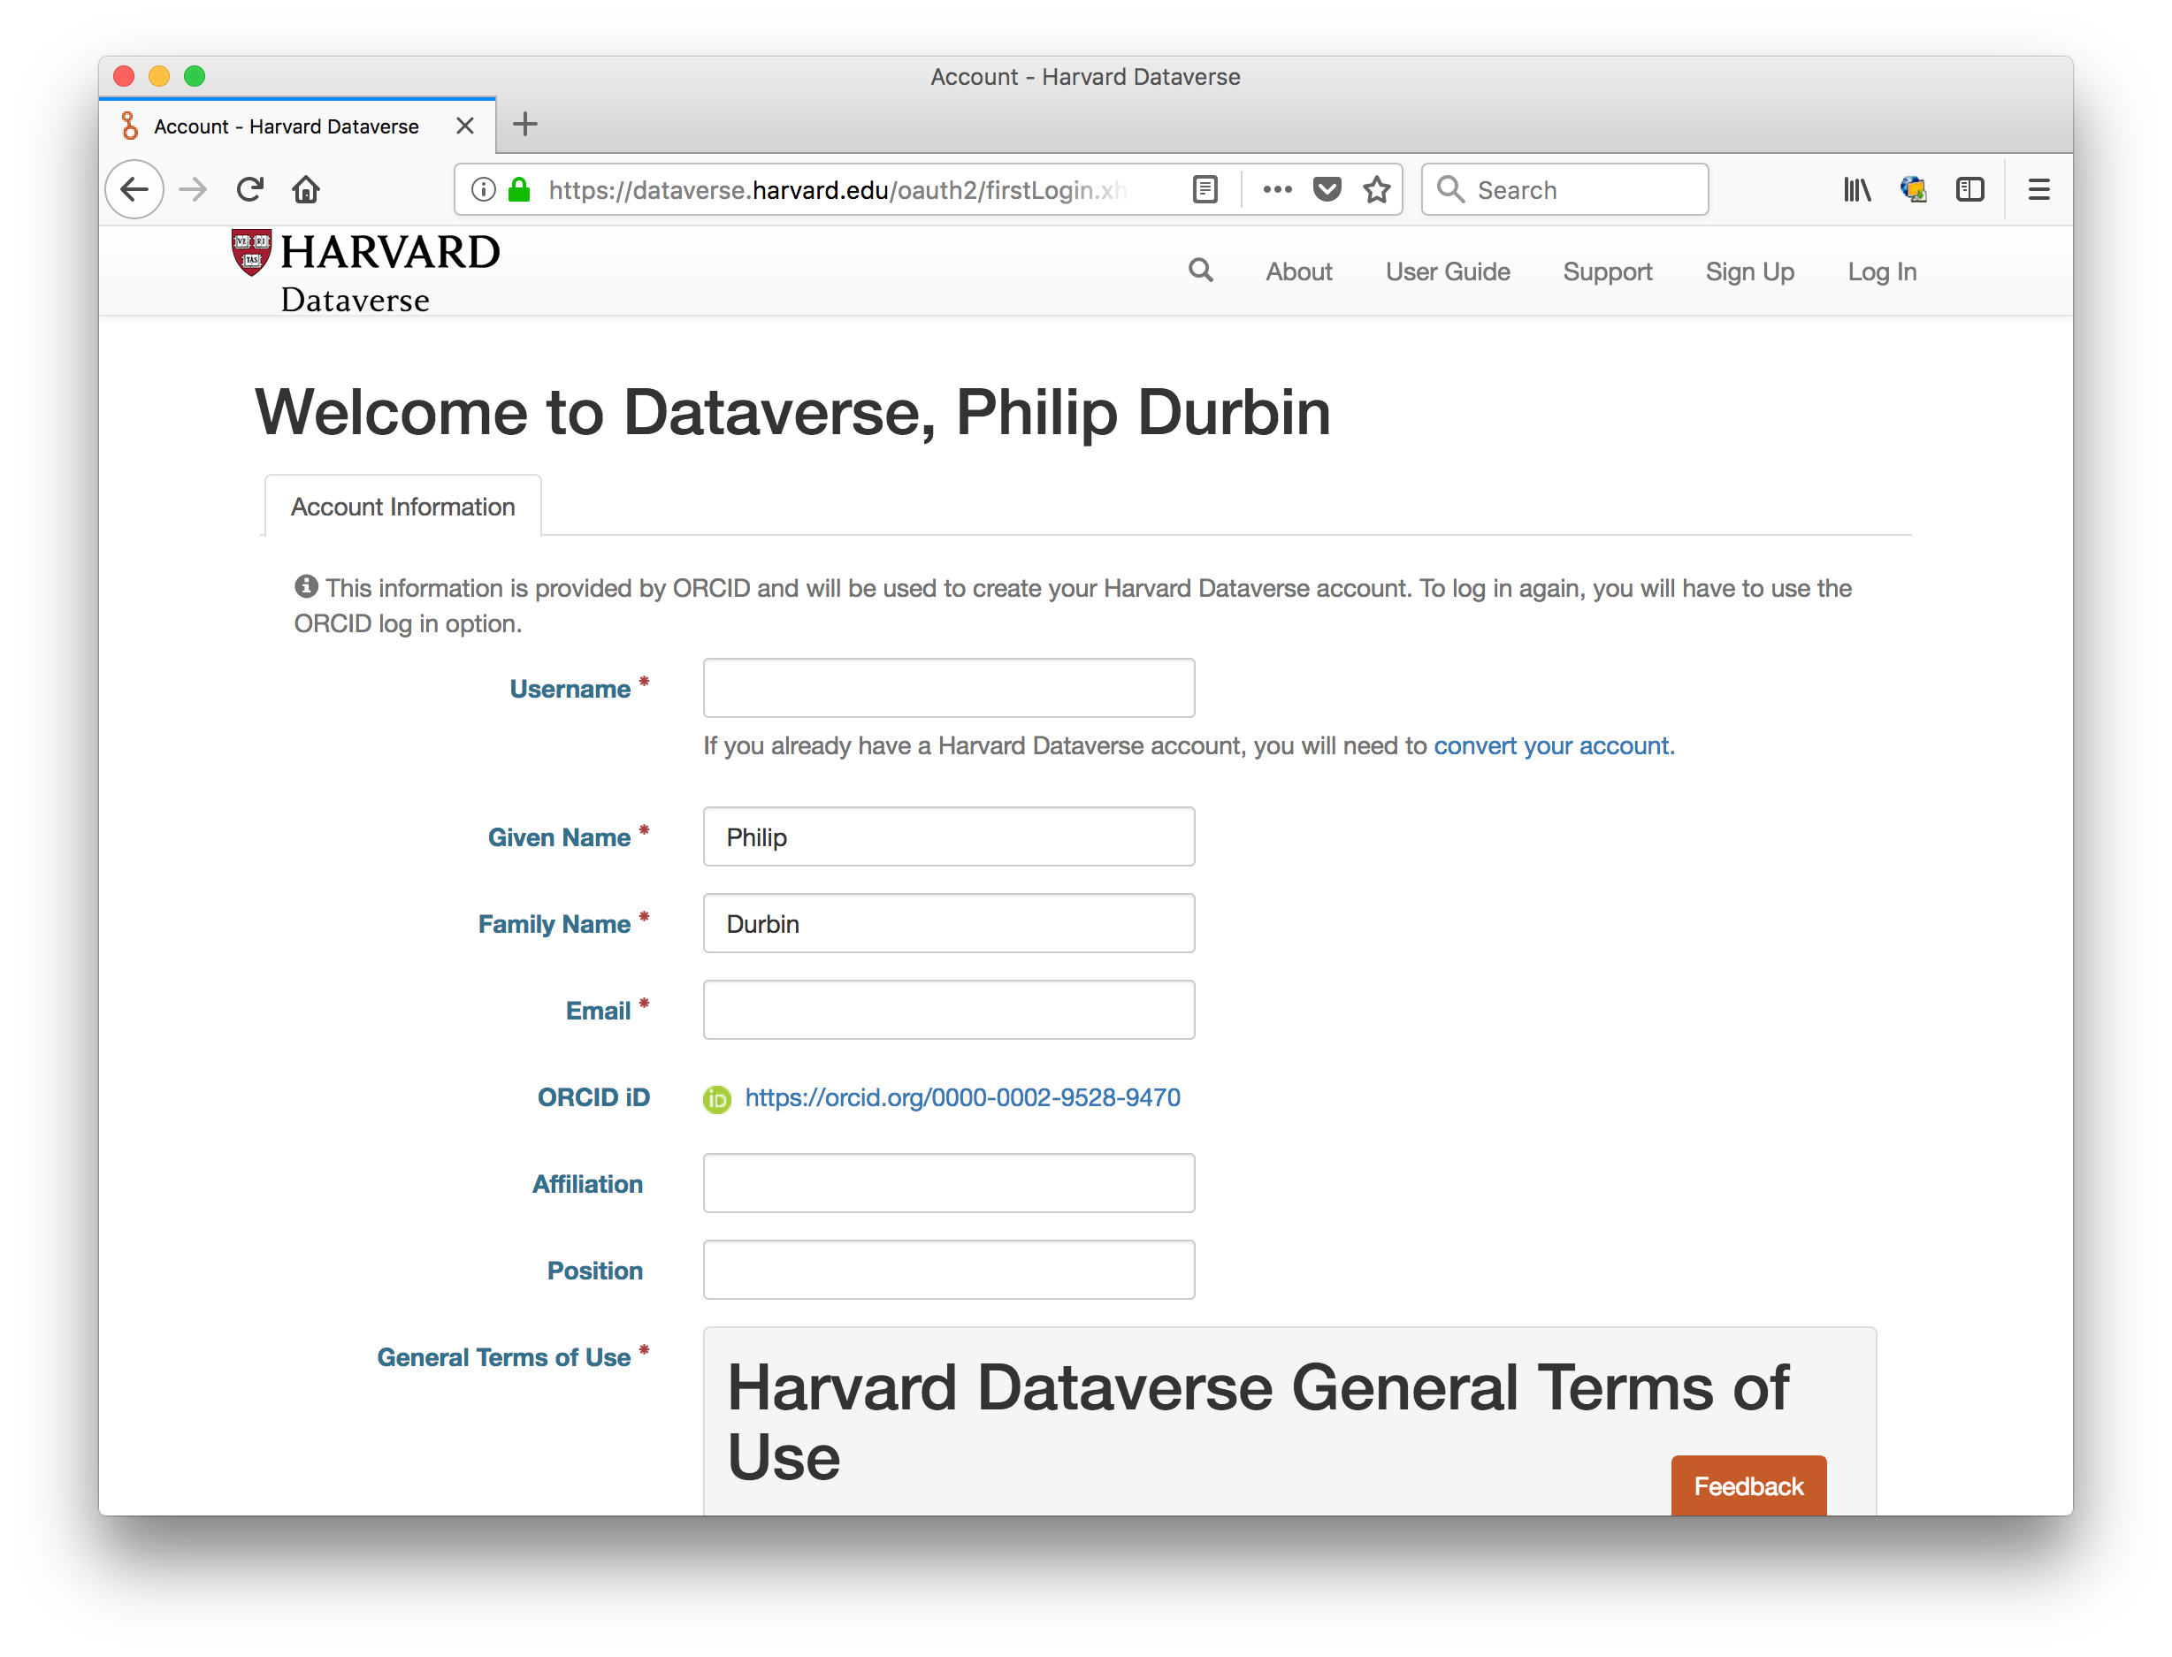Click the address bar URL
Viewport: 2172px width, 1657px height.
pyautogui.click(x=837, y=189)
